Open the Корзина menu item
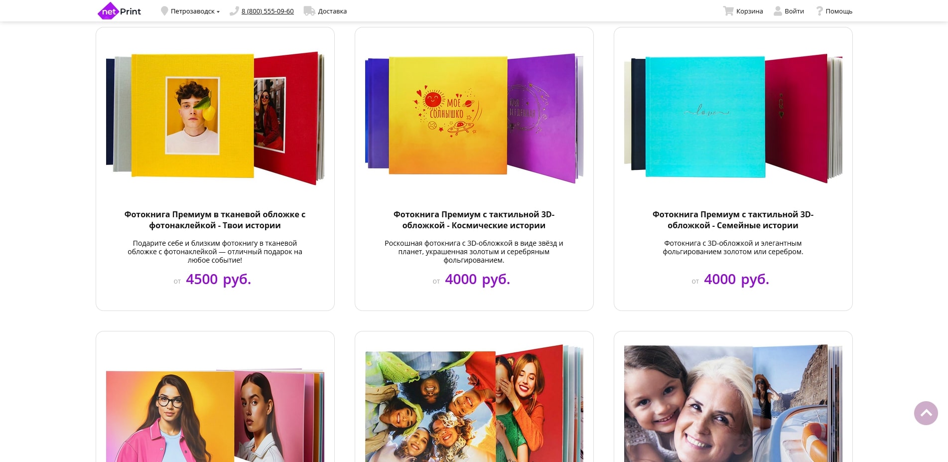 [x=749, y=11]
